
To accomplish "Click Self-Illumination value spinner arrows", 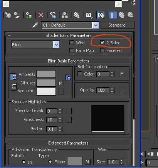I will click(x=112, y=74).
